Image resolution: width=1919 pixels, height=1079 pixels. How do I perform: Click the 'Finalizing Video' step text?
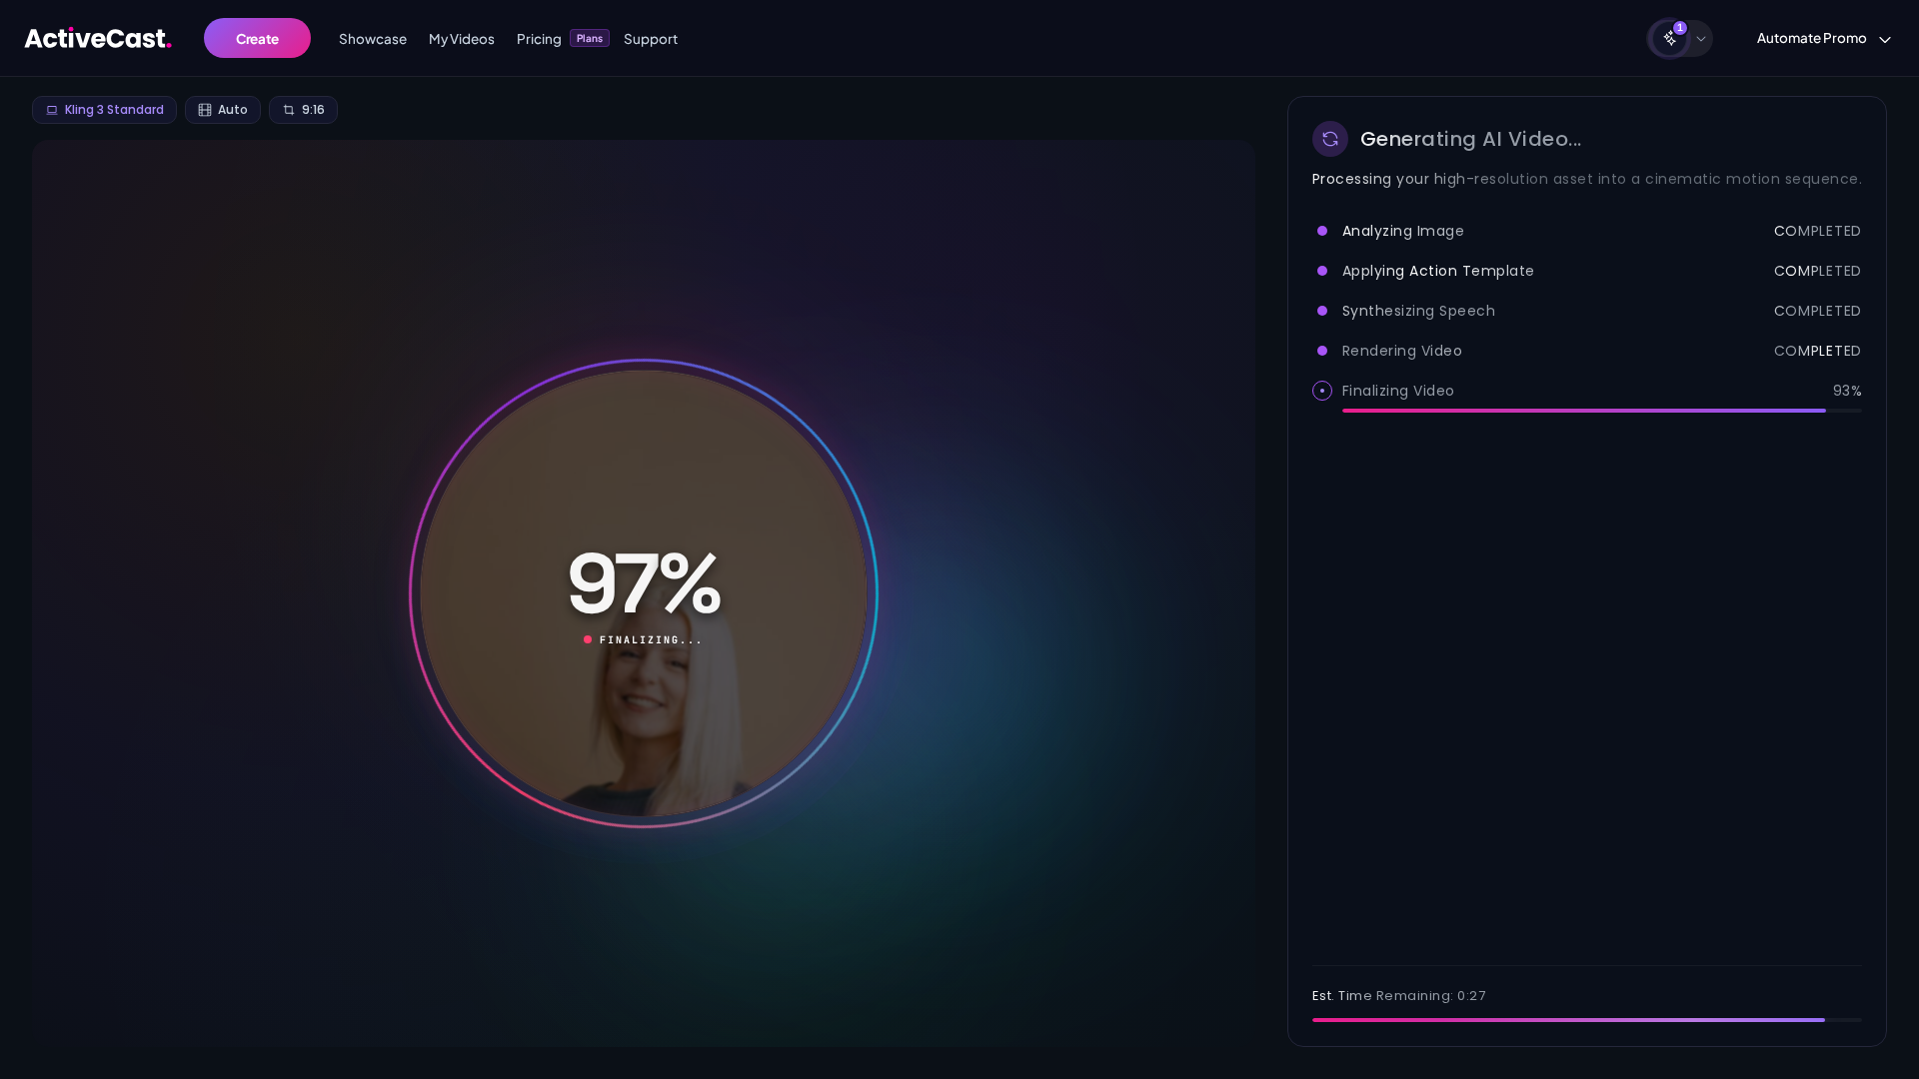click(1398, 391)
